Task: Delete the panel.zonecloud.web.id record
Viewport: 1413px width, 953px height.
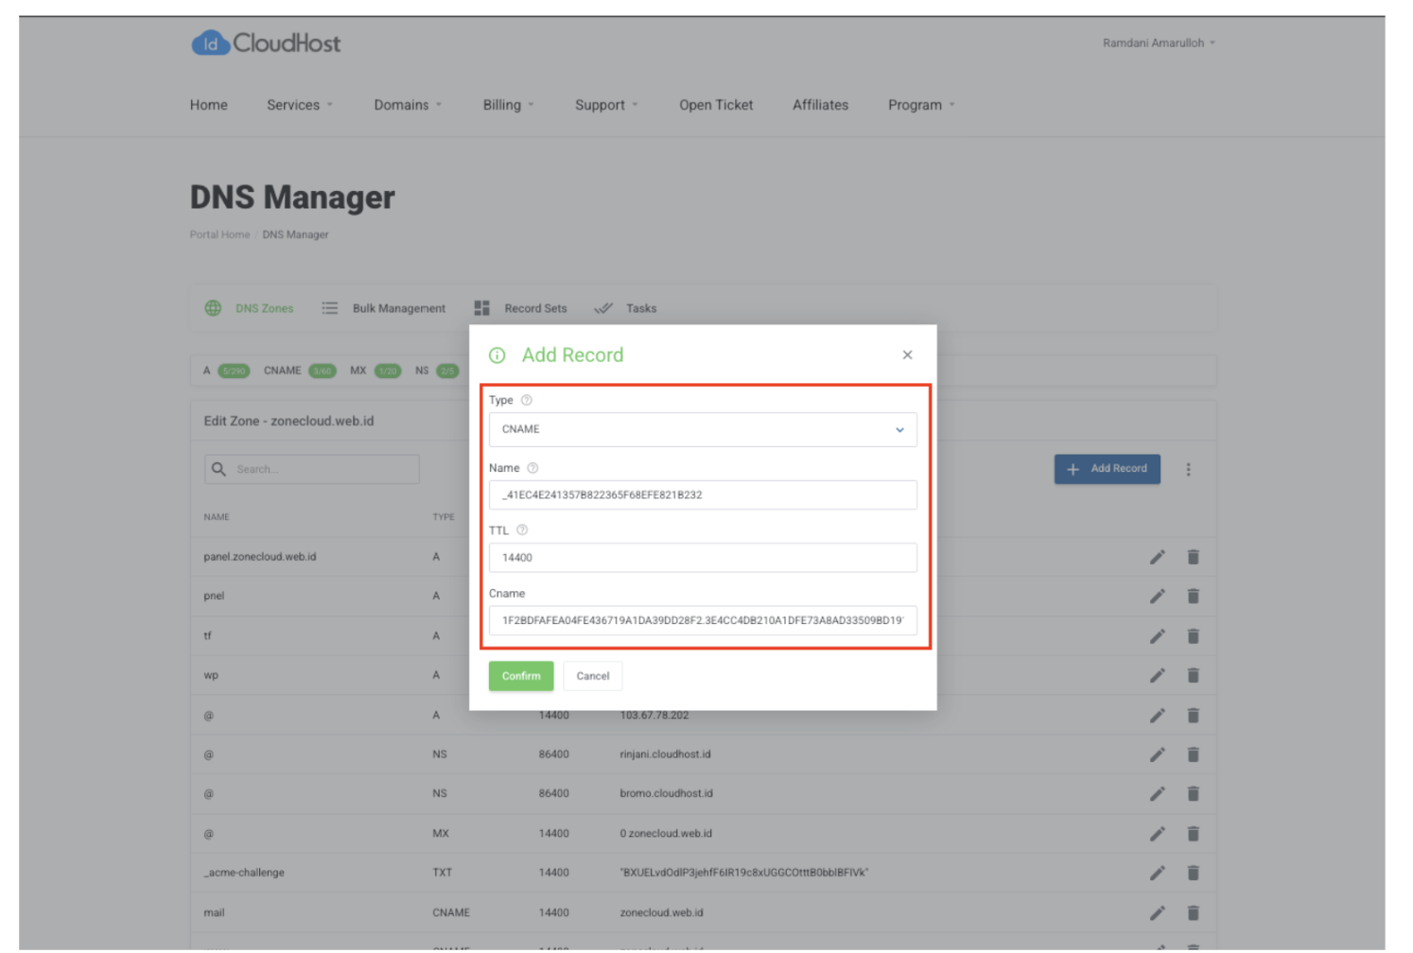Action: tap(1193, 557)
